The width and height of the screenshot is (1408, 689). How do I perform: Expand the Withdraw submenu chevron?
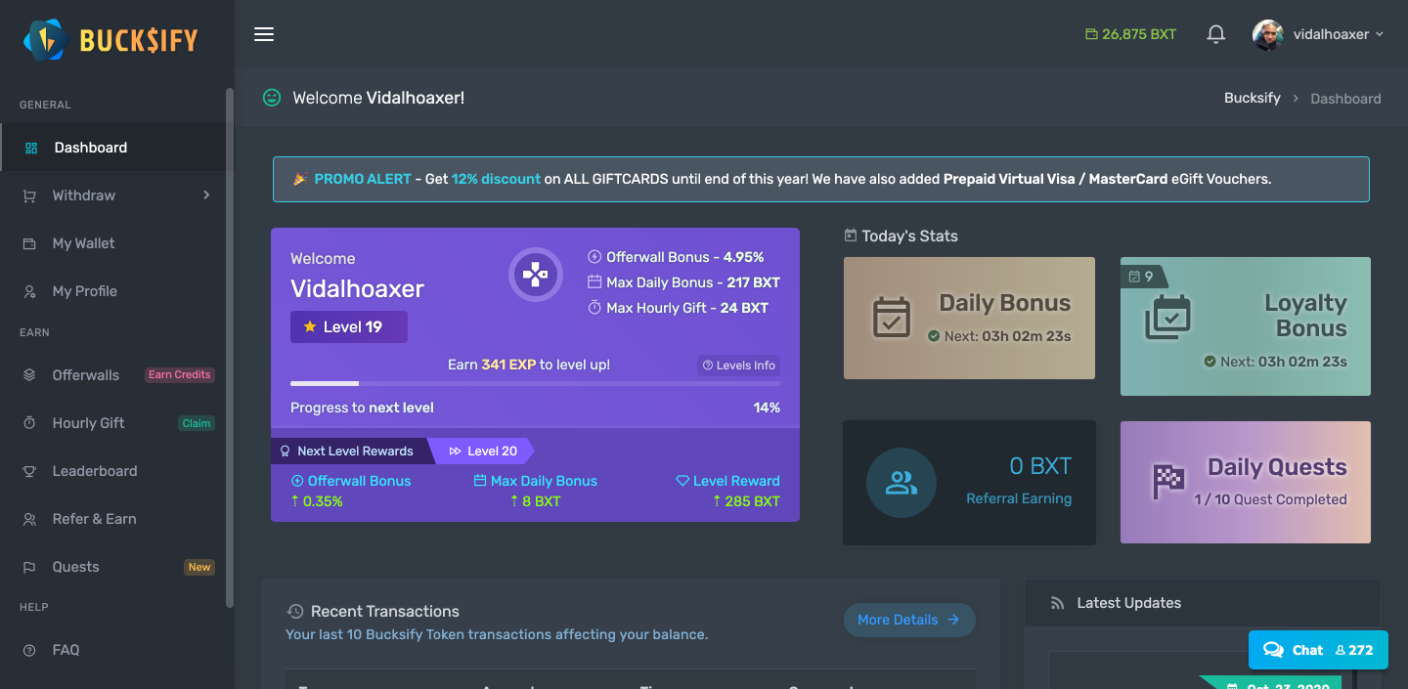point(206,195)
